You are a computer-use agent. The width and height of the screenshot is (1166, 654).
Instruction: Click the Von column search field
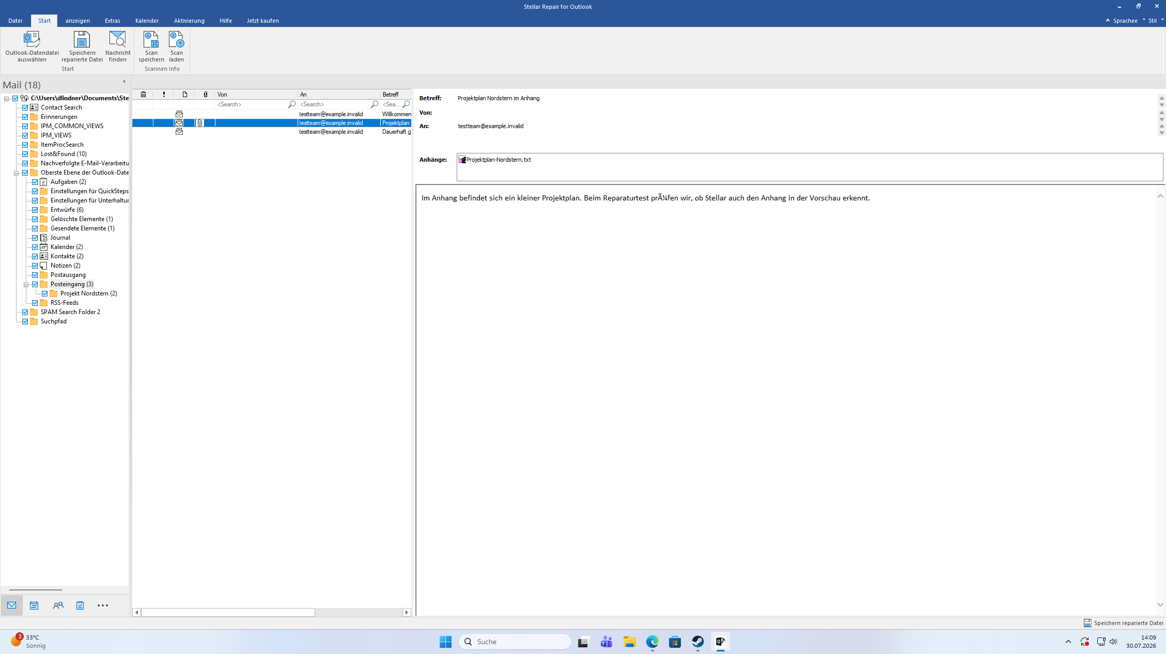(252, 104)
